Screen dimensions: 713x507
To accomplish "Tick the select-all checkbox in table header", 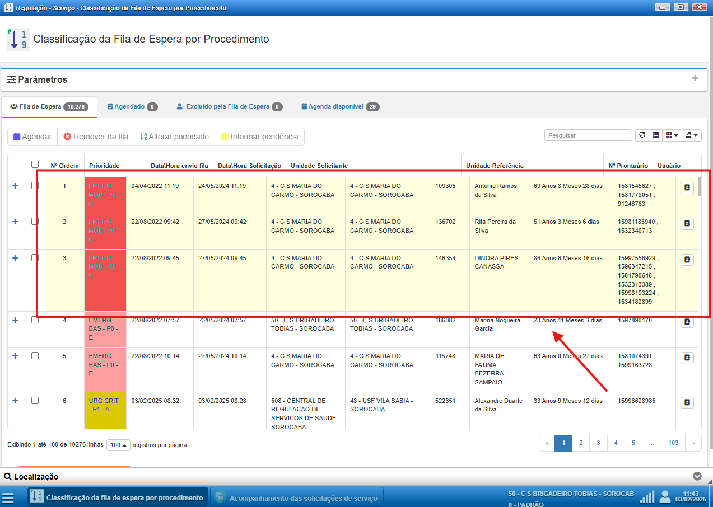I will pyautogui.click(x=35, y=165).
